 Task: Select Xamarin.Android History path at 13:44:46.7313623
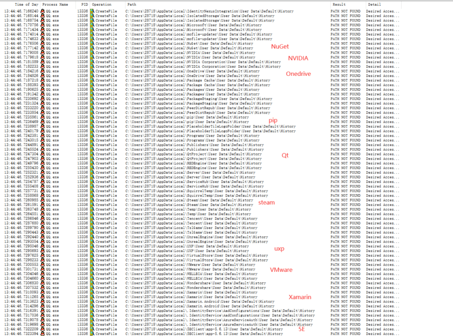point(200,302)
